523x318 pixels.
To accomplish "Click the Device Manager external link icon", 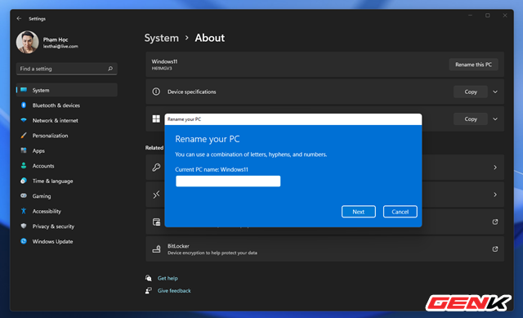I will click(495, 222).
